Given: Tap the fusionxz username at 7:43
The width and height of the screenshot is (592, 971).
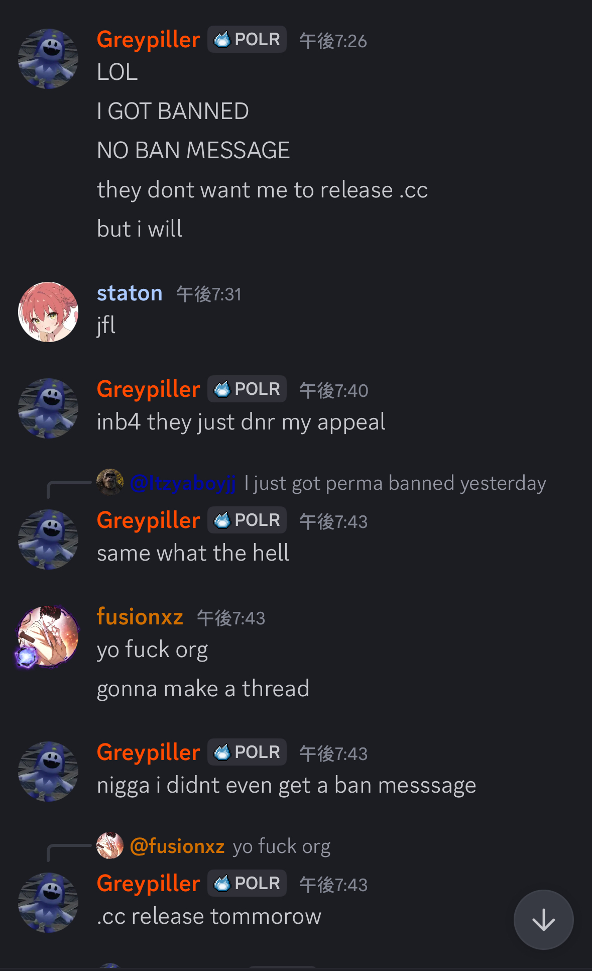Looking at the screenshot, I should (140, 617).
